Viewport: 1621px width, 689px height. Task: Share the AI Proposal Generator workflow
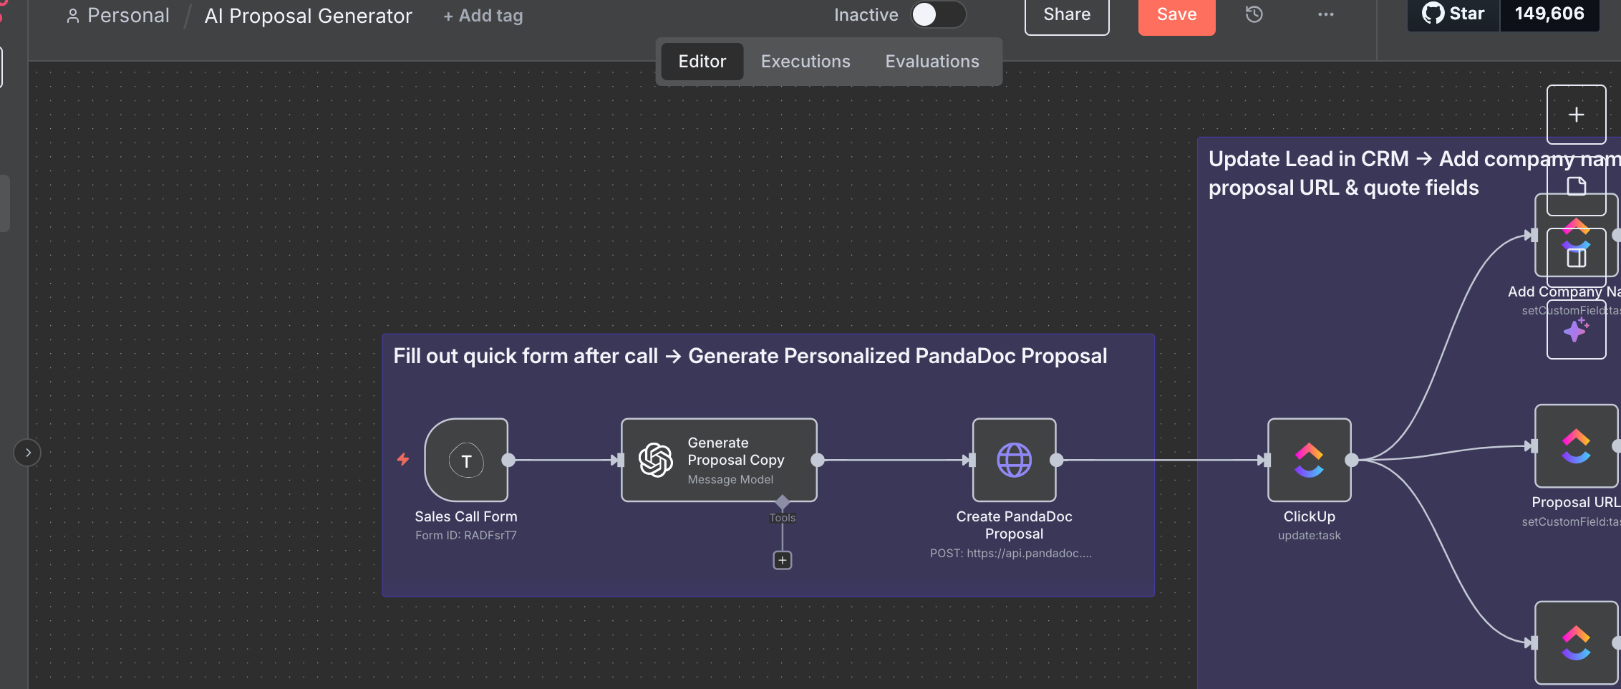point(1066,13)
